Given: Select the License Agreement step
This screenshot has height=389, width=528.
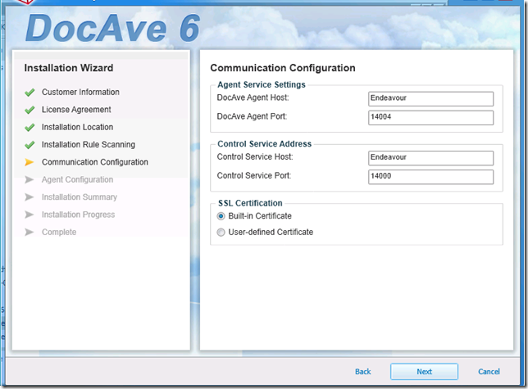Looking at the screenshot, I should 76,110.
